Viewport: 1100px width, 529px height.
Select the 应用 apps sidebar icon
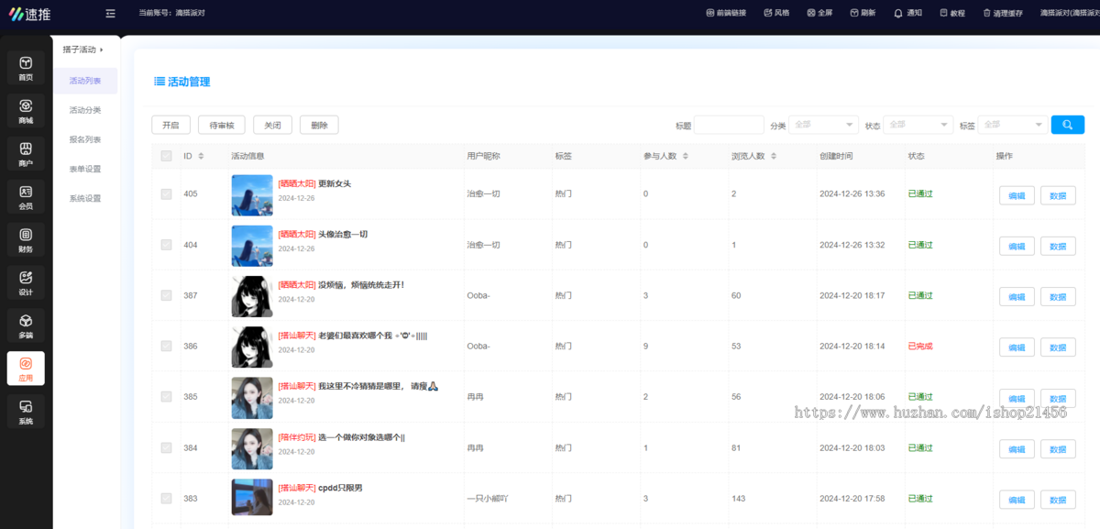26,369
